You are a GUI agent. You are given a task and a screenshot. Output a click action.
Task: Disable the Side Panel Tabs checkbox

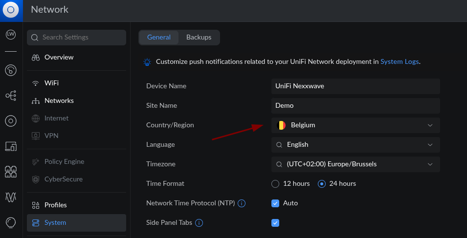click(275, 223)
